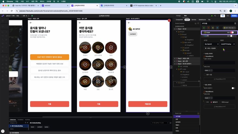Switch to the Design tab
This screenshot has height=134, width=238.
tap(178, 15)
